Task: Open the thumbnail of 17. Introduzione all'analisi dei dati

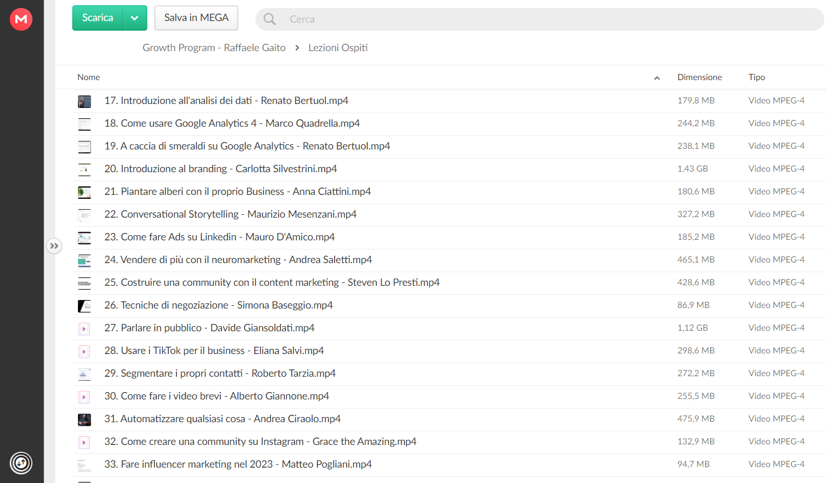Action: click(84, 101)
